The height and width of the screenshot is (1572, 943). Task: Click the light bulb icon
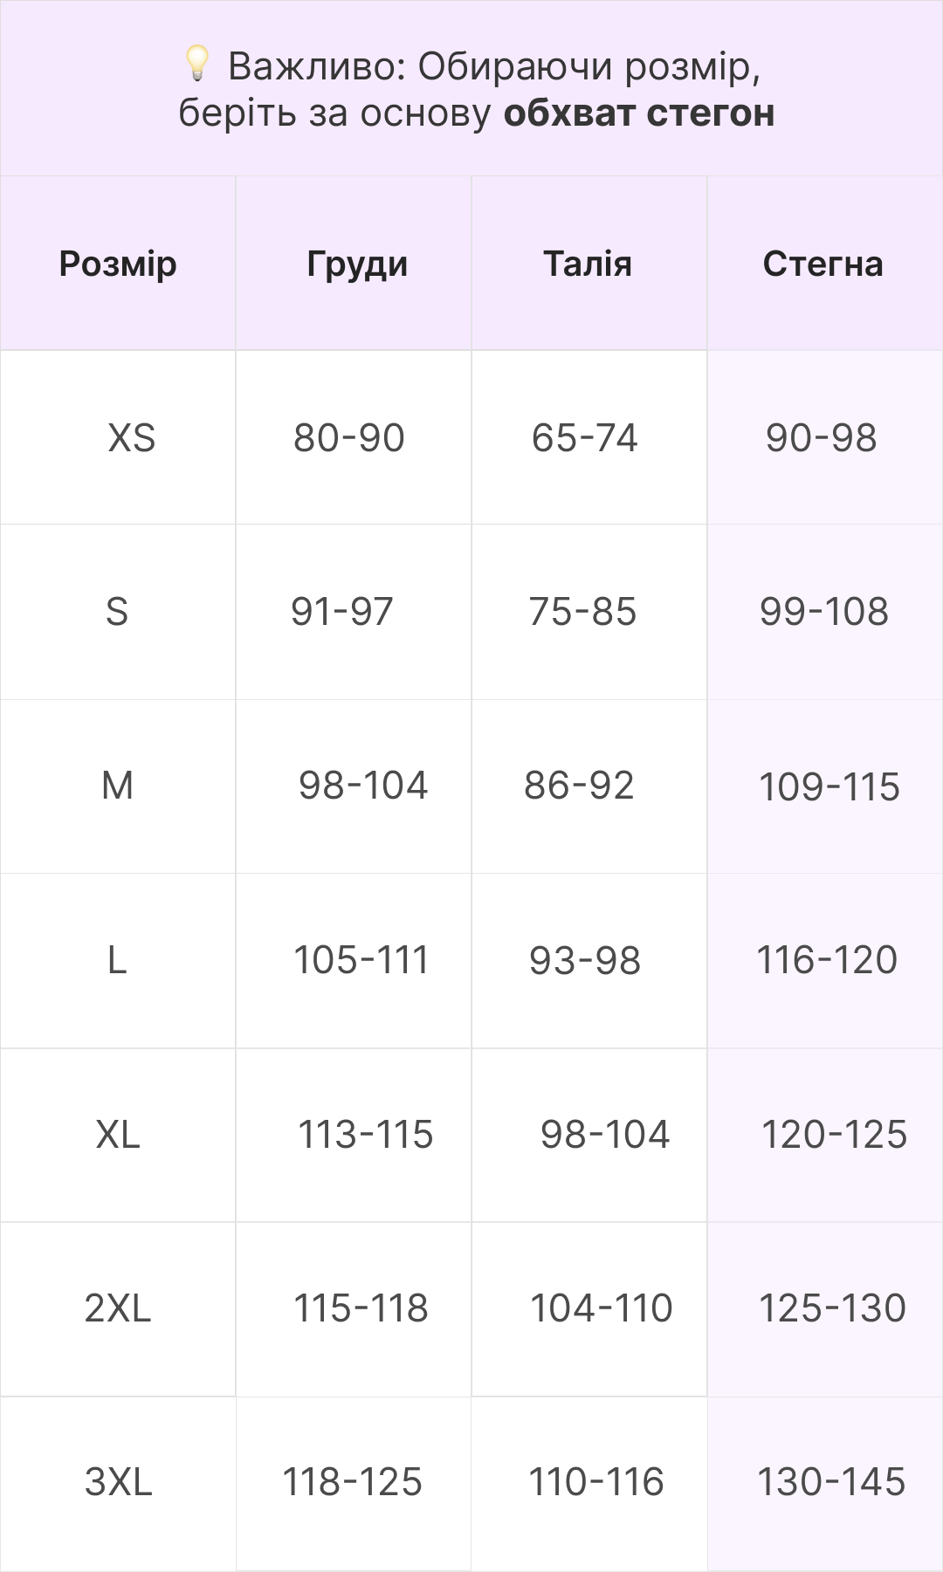tap(197, 63)
